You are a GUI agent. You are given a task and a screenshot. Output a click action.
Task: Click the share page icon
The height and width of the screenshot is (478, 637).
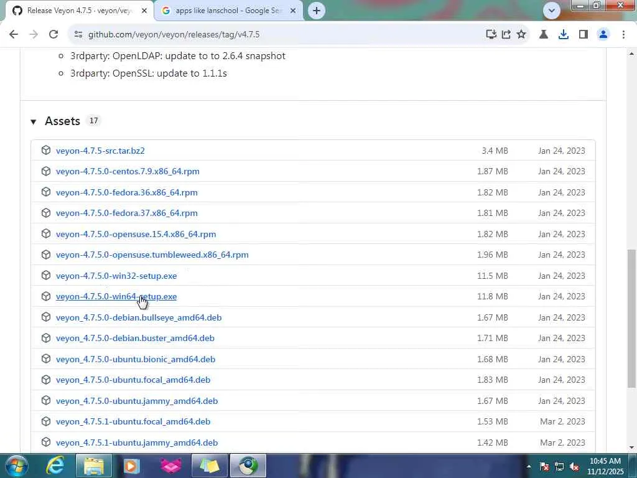click(x=506, y=35)
